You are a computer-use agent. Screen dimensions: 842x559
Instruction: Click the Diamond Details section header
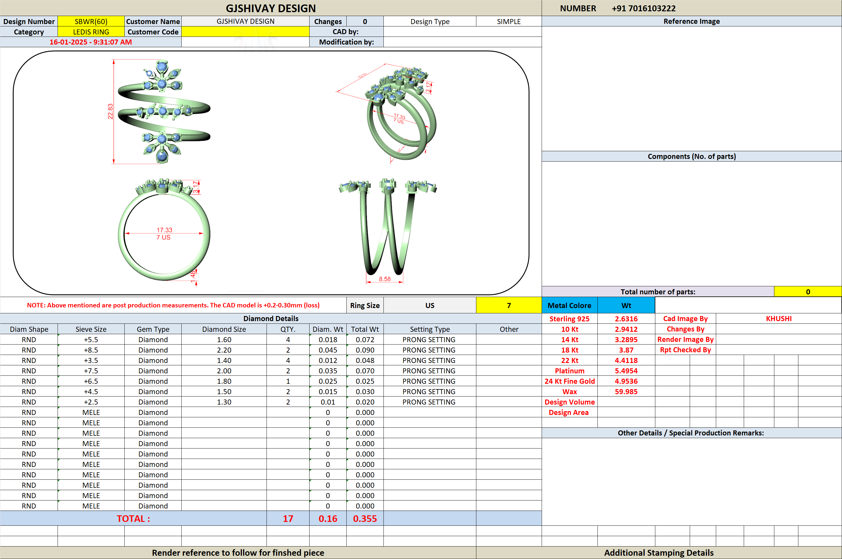(x=271, y=318)
